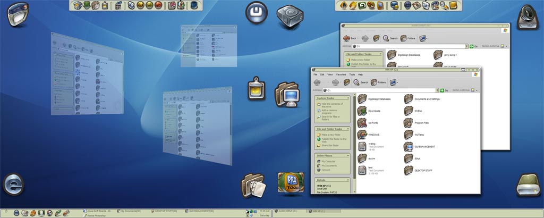The width and height of the screenshot is (544, 218).
Task: Open My Computer from Other Places
Action: (x=326, y=162)
